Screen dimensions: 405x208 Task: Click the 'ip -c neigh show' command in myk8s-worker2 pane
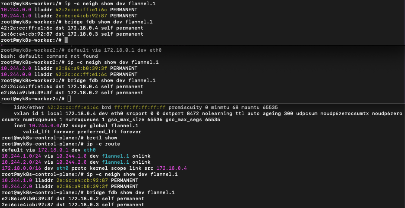pyautogui.click(x=113, y=63)
